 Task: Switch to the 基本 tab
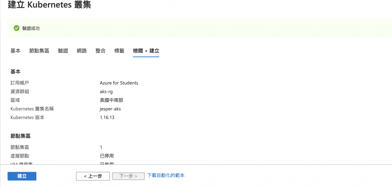15,51
